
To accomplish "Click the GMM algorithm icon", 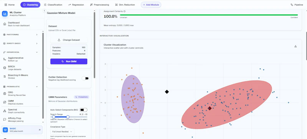I will [5, 102].
